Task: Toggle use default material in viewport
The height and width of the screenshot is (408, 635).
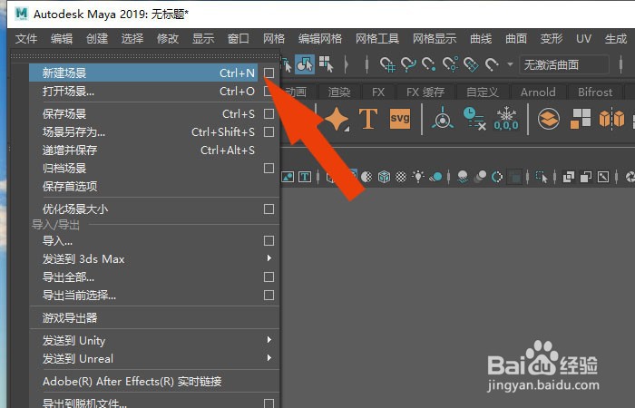Action: (x=366, y=177)
